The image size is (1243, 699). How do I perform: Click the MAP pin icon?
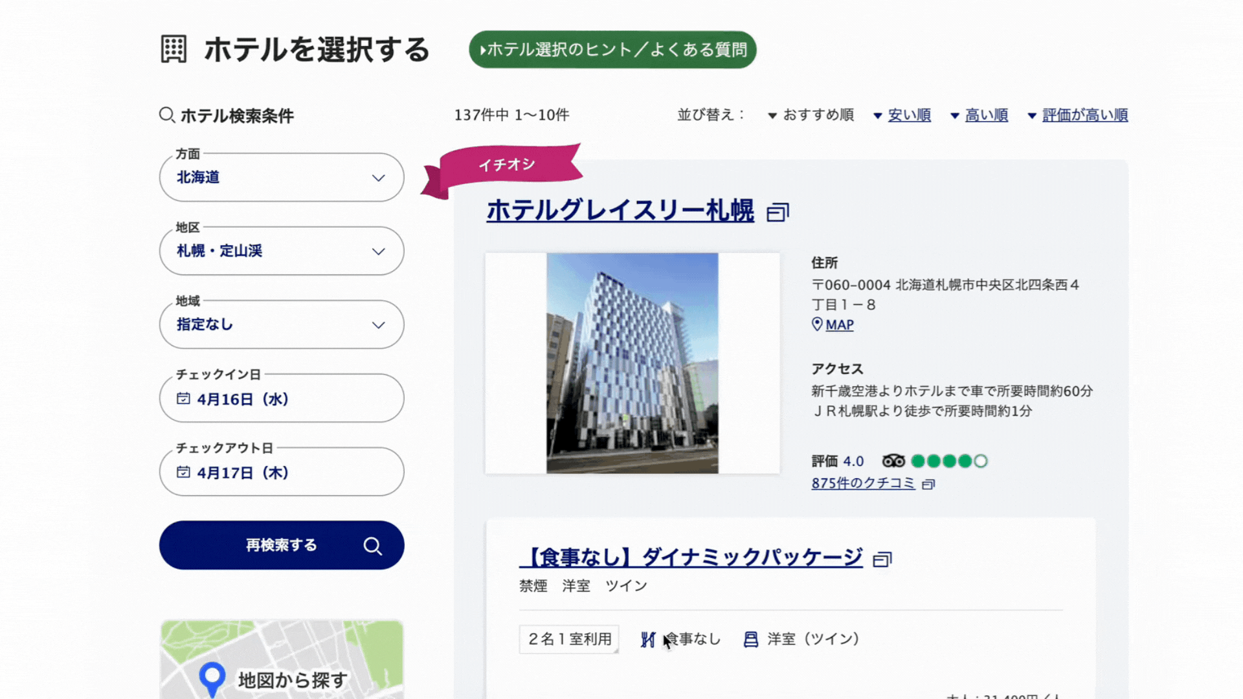point(817,324)
